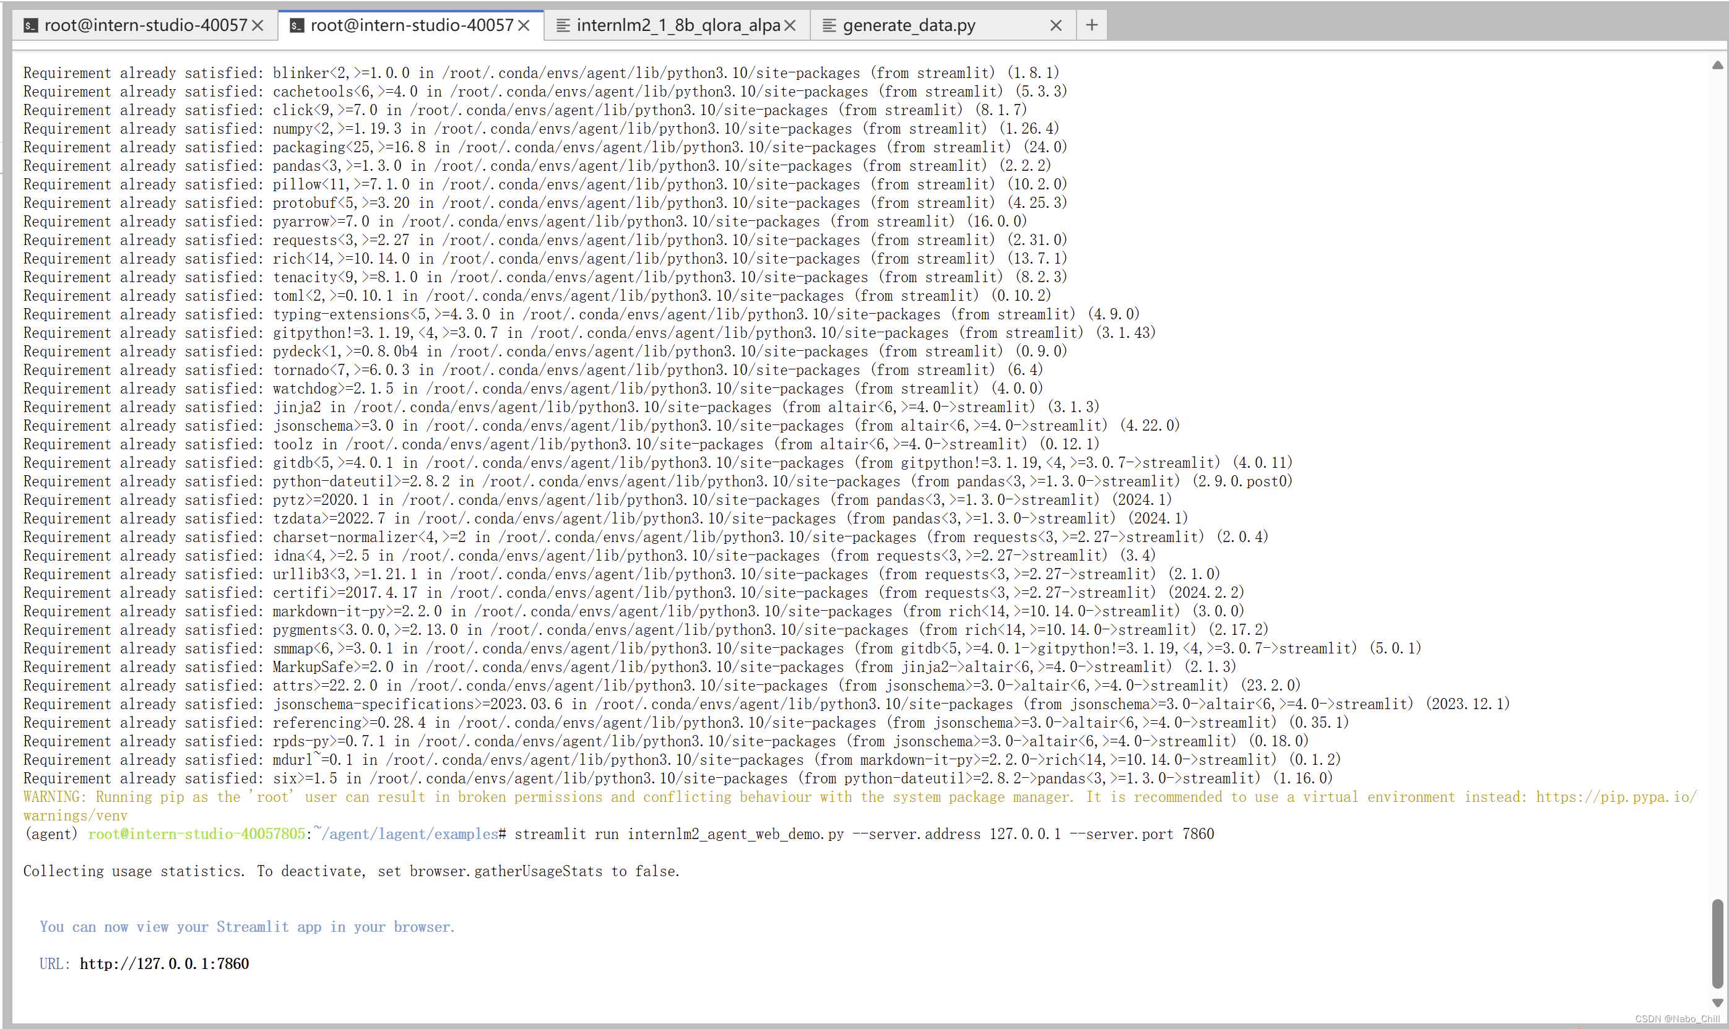Click the file icon on the internlm2_1_8b_qlora tab

click(563, 25)
